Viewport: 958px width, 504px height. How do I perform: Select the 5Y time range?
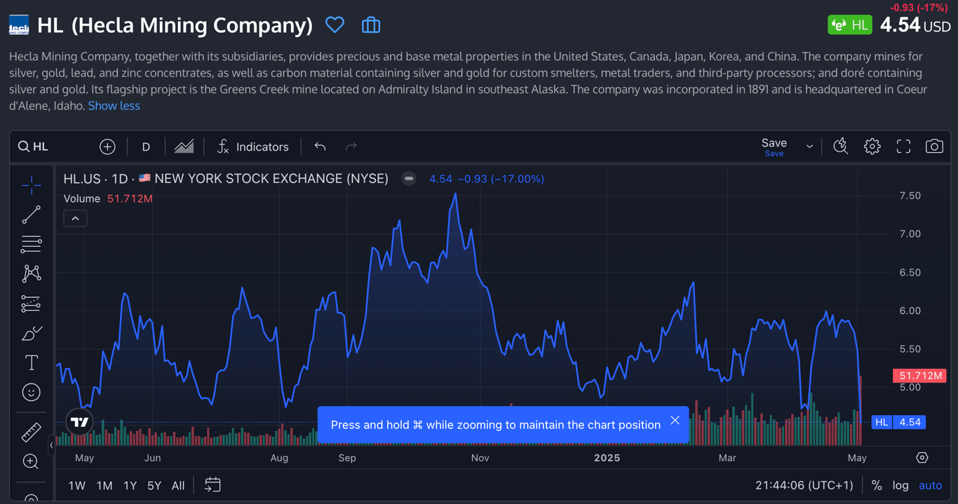click(x=154, y=485)
